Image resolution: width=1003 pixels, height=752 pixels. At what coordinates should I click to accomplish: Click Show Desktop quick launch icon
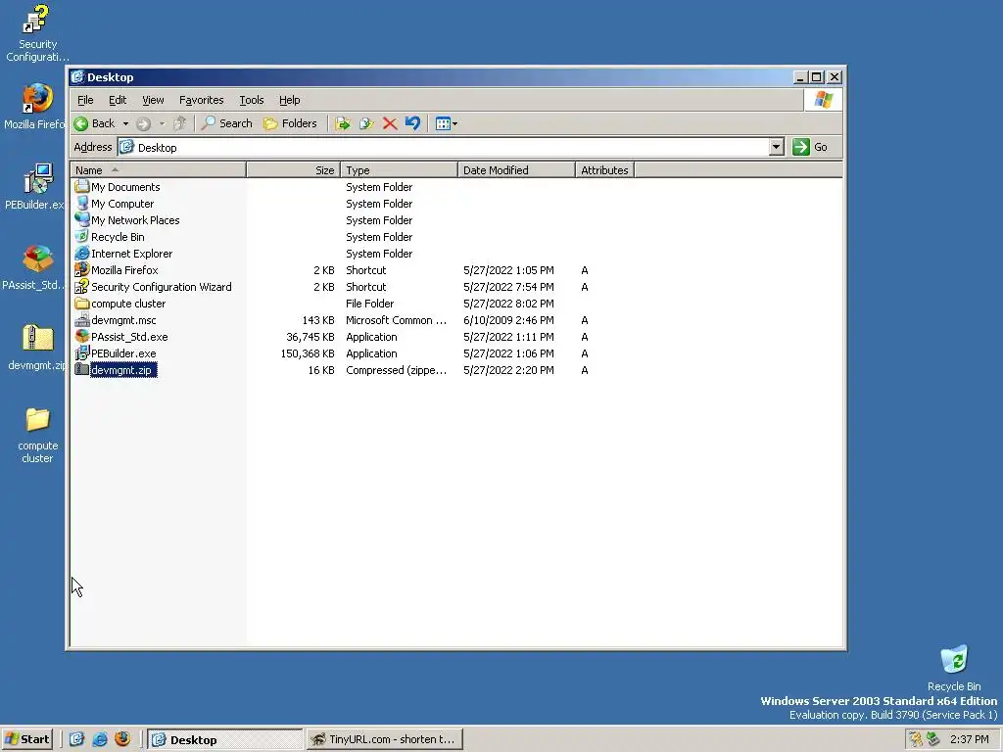click(76, 739)
